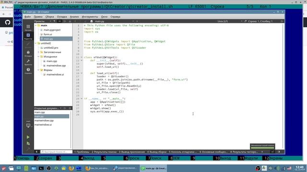
Task: Open the Окно menu
Action: pos(104,17)
